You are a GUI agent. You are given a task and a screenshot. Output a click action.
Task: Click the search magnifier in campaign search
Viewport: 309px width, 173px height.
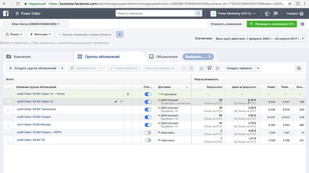(x=198, y=13)
